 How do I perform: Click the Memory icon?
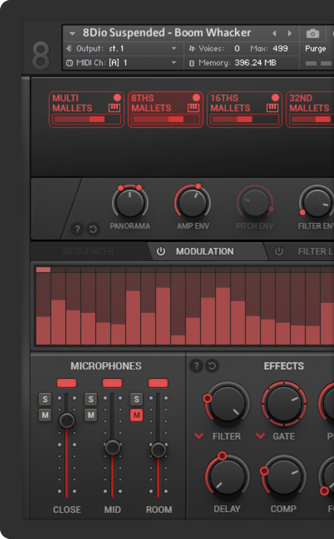point(192,63)
